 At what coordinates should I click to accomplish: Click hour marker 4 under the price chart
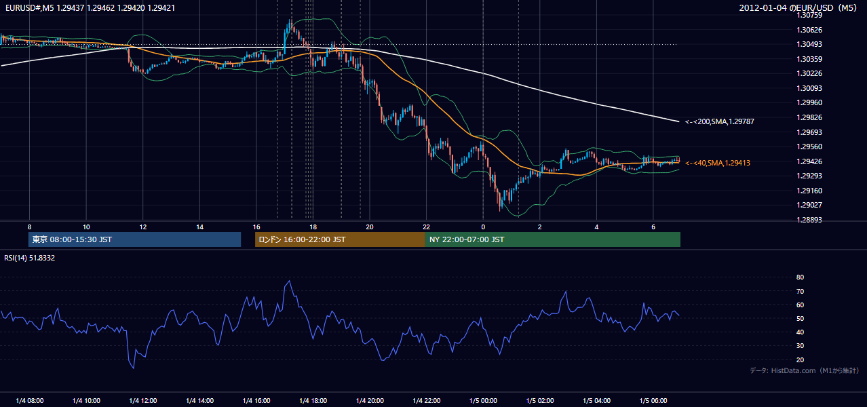pos(596,227)
